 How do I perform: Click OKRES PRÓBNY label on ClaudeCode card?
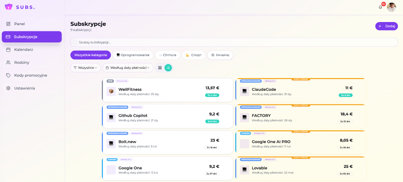[301, 79]
